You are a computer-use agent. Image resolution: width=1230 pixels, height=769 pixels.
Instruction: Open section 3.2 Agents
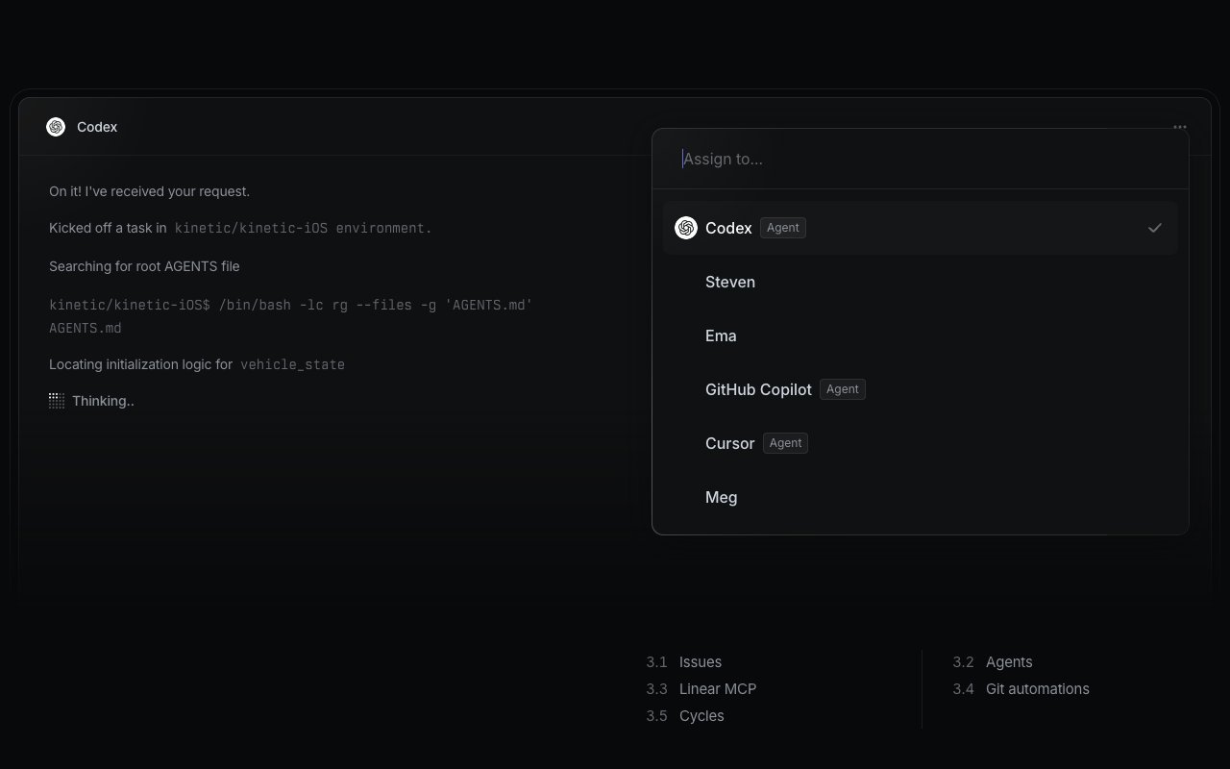pyautogui.click(x=993, y=662)
